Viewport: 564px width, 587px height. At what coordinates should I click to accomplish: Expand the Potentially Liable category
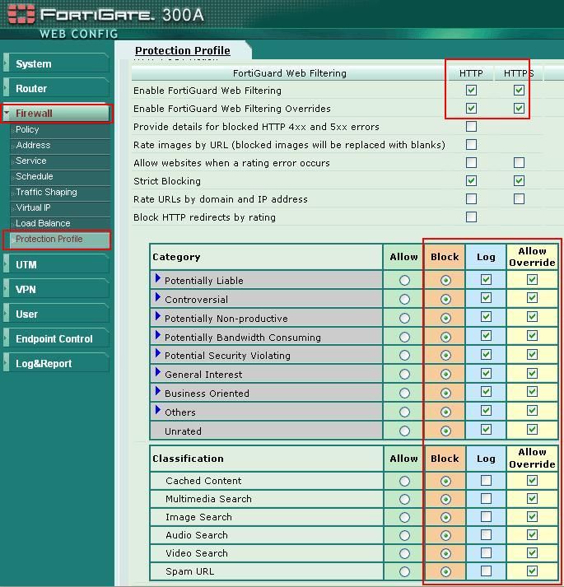[x=157, y=278]
